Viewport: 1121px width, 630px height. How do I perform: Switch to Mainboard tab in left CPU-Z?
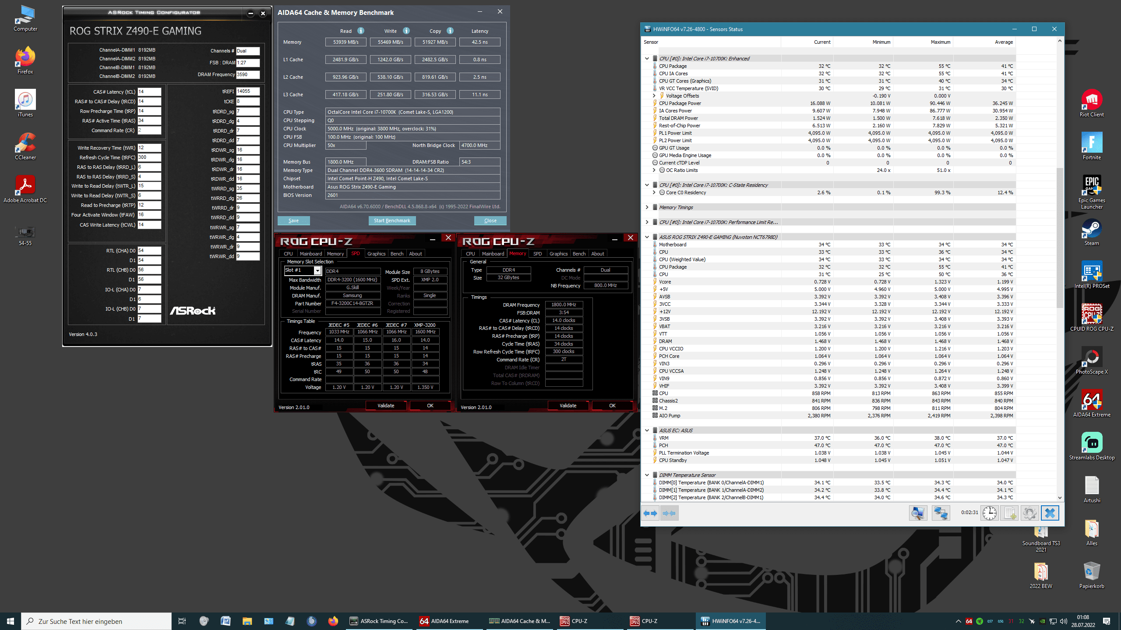310,254
